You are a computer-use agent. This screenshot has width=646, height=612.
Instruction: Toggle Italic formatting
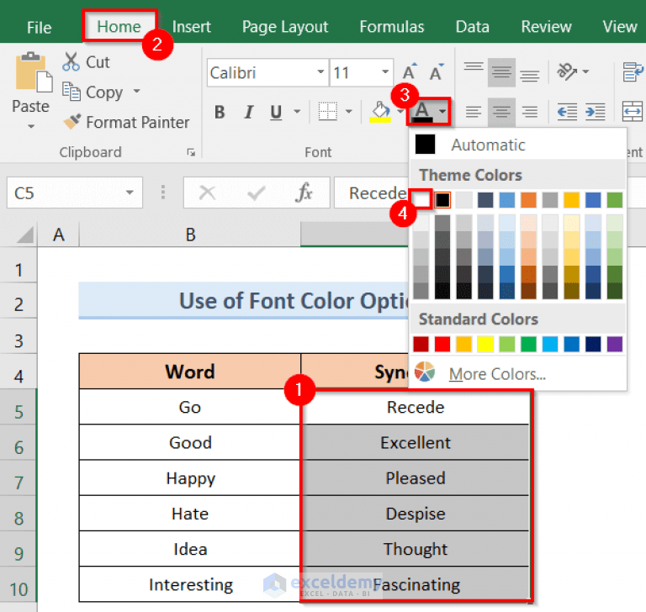(x=248, y=112)
